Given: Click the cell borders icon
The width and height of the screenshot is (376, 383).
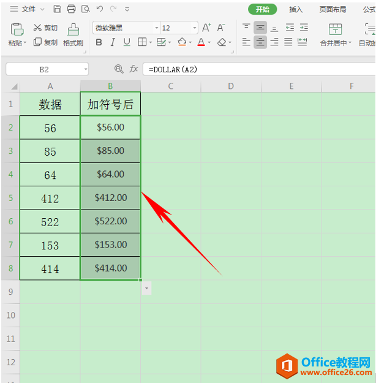Looking at the screenshot, I should tap(142, 42).
